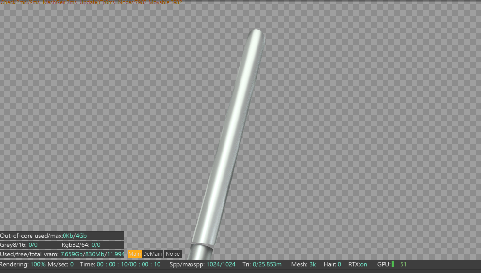Click the Rendering 100% progress readout
This screenshot has height=273, width=481.
pyautogui.click(x=23, y=264)
